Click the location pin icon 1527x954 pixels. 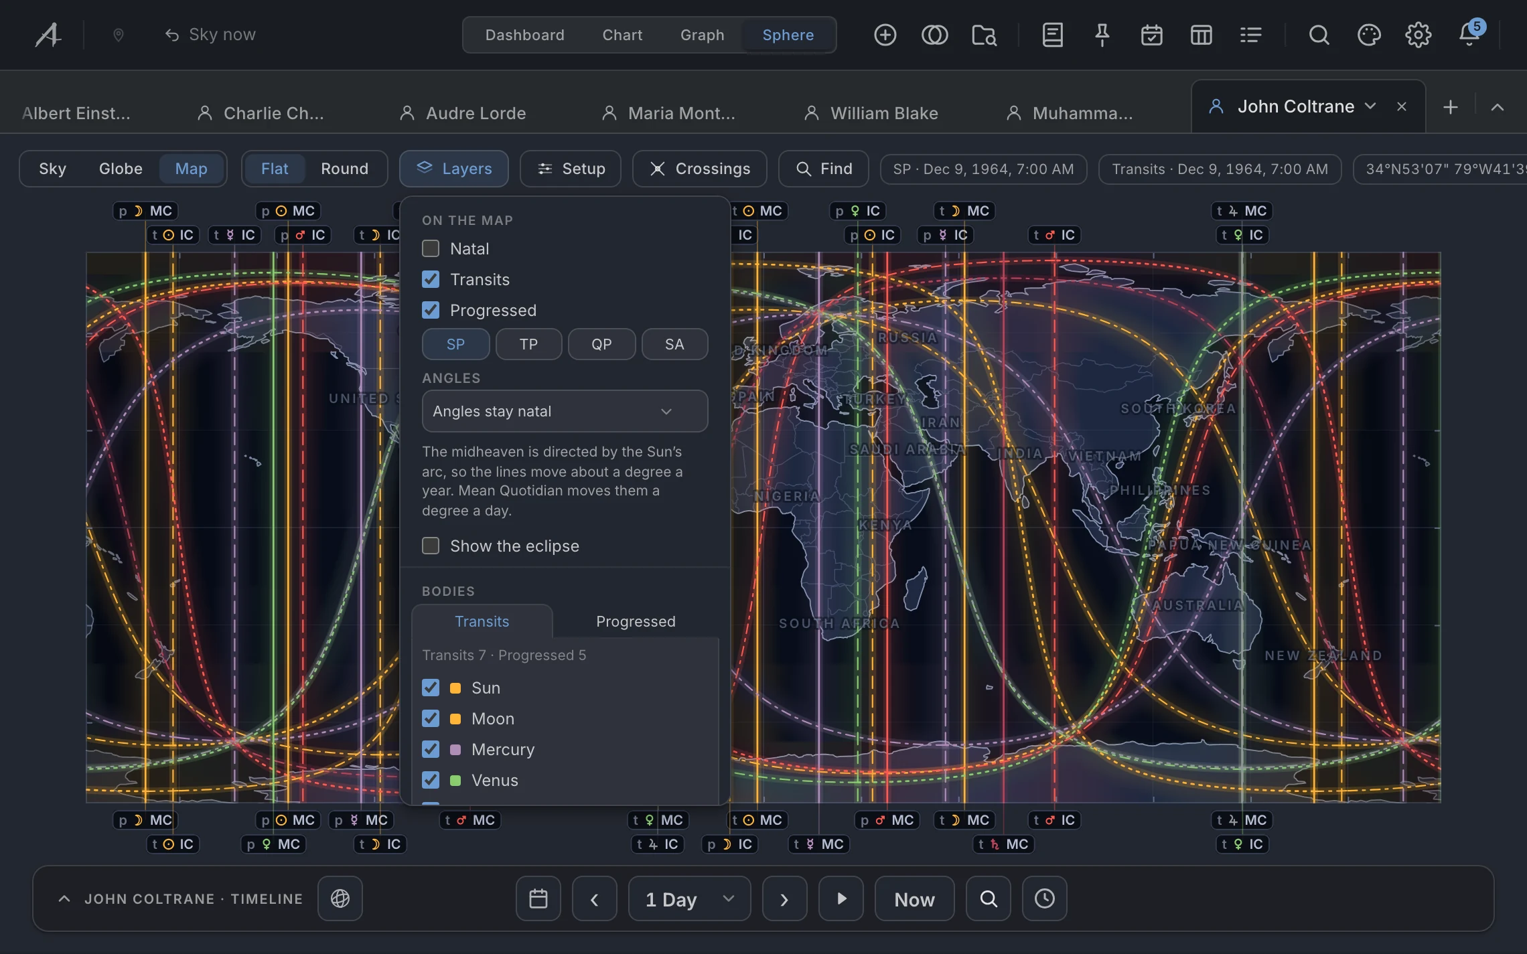119,35
